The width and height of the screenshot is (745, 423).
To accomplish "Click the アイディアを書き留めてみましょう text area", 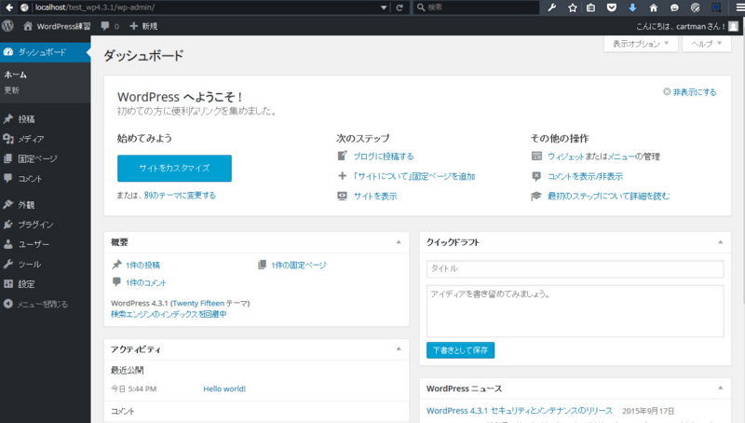I will 575,311.
